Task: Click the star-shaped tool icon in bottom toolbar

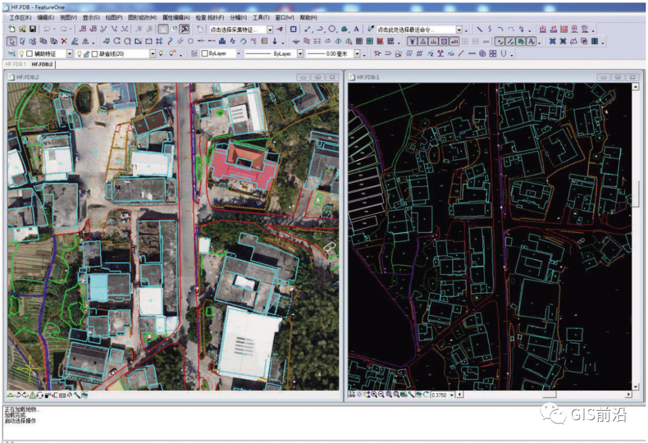Action: 377,54
